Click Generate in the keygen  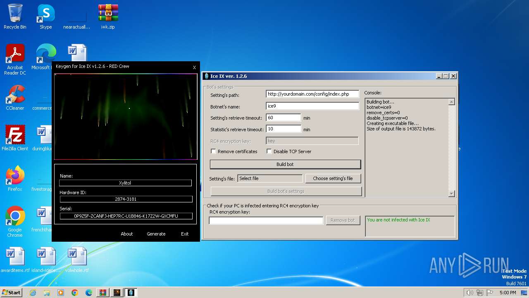click(x=156, y=234)
